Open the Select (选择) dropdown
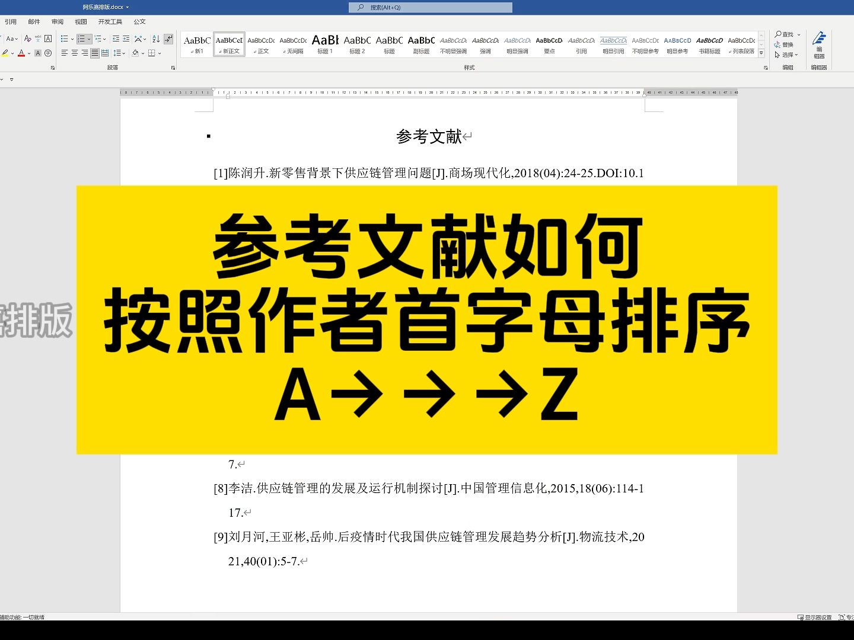This screenshot has height=640, width=854. [x=786, y=55]
